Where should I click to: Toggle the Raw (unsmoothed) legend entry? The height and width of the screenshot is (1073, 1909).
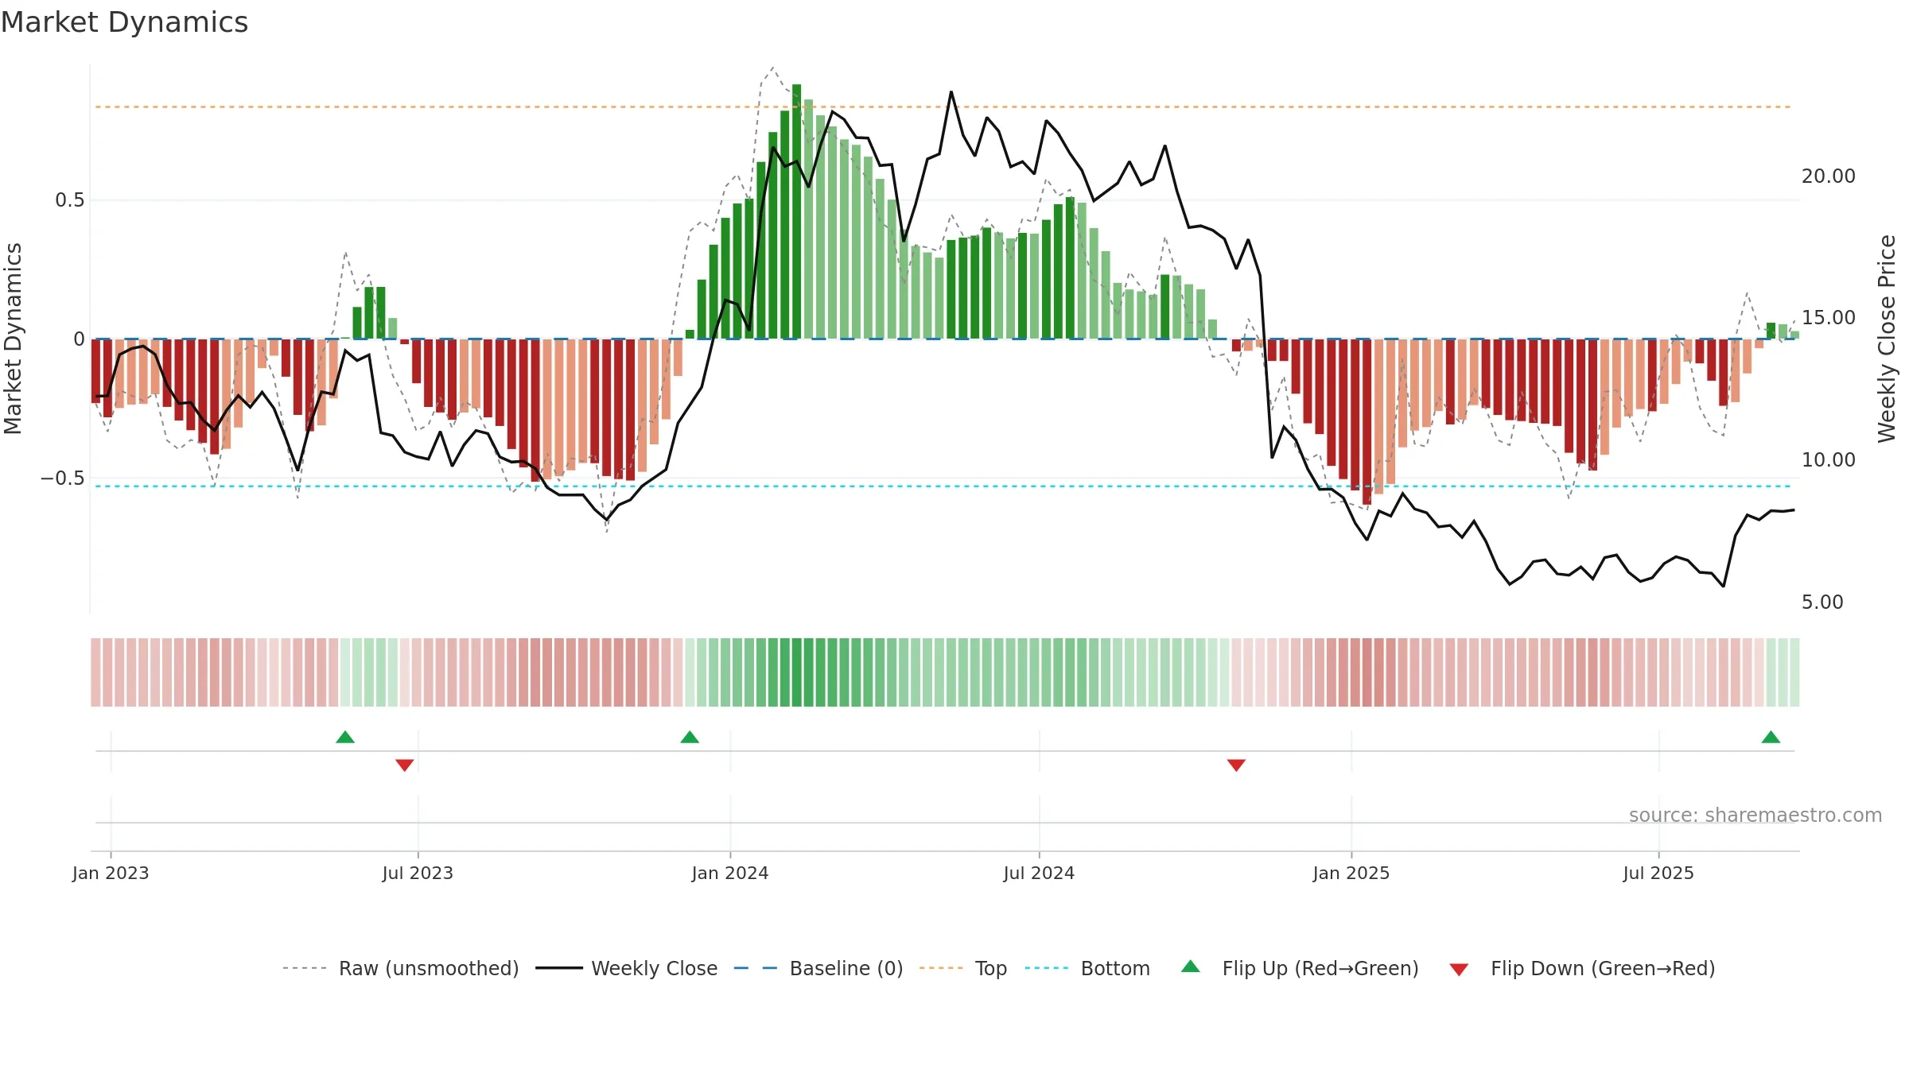coord(400,968)
